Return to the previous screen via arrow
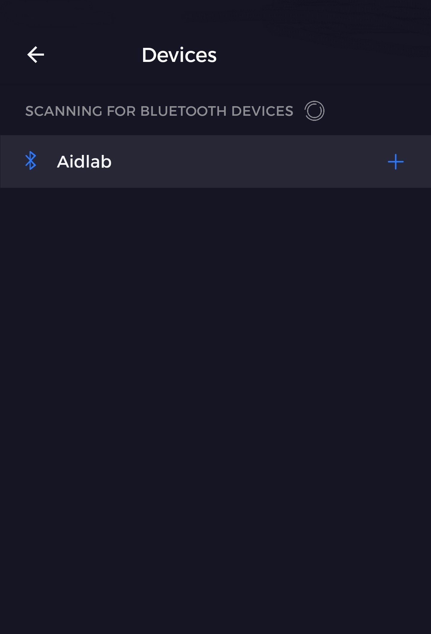431x634 pixels. [x=36, y=55]
